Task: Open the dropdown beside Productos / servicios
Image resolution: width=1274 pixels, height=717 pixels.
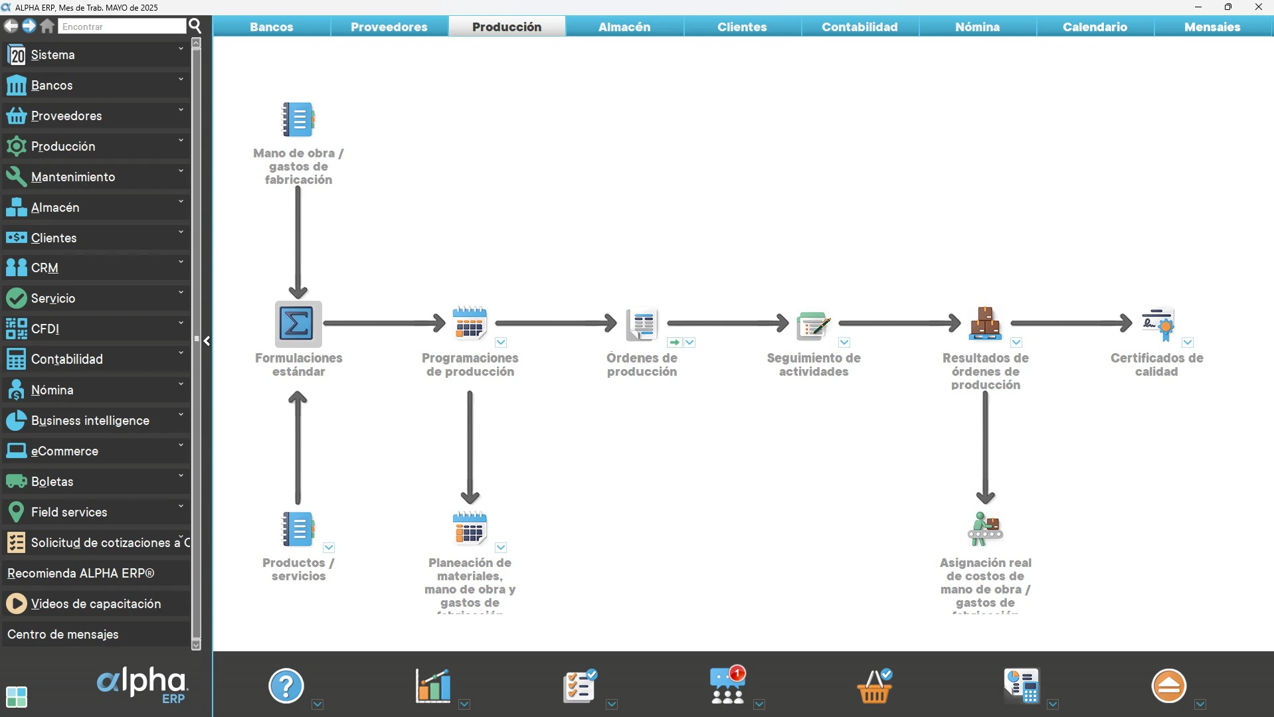Action: pyautogui.click(x=329, y=548)
